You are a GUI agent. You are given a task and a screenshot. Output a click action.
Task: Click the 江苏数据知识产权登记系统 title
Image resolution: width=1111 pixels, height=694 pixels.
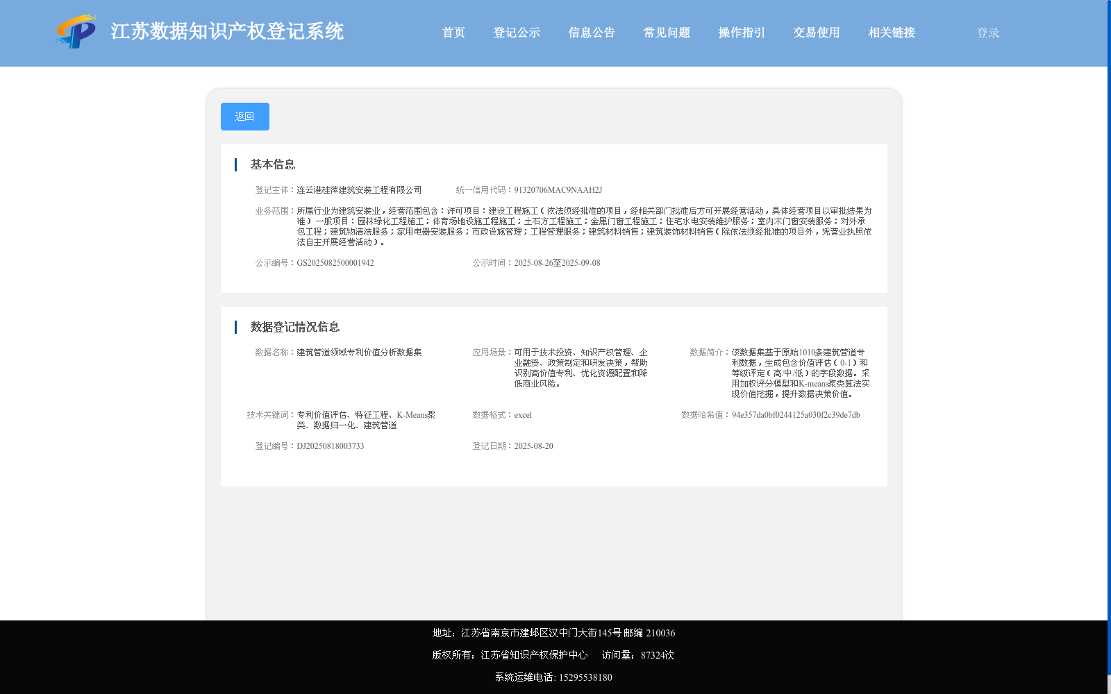tap(227, 31)
